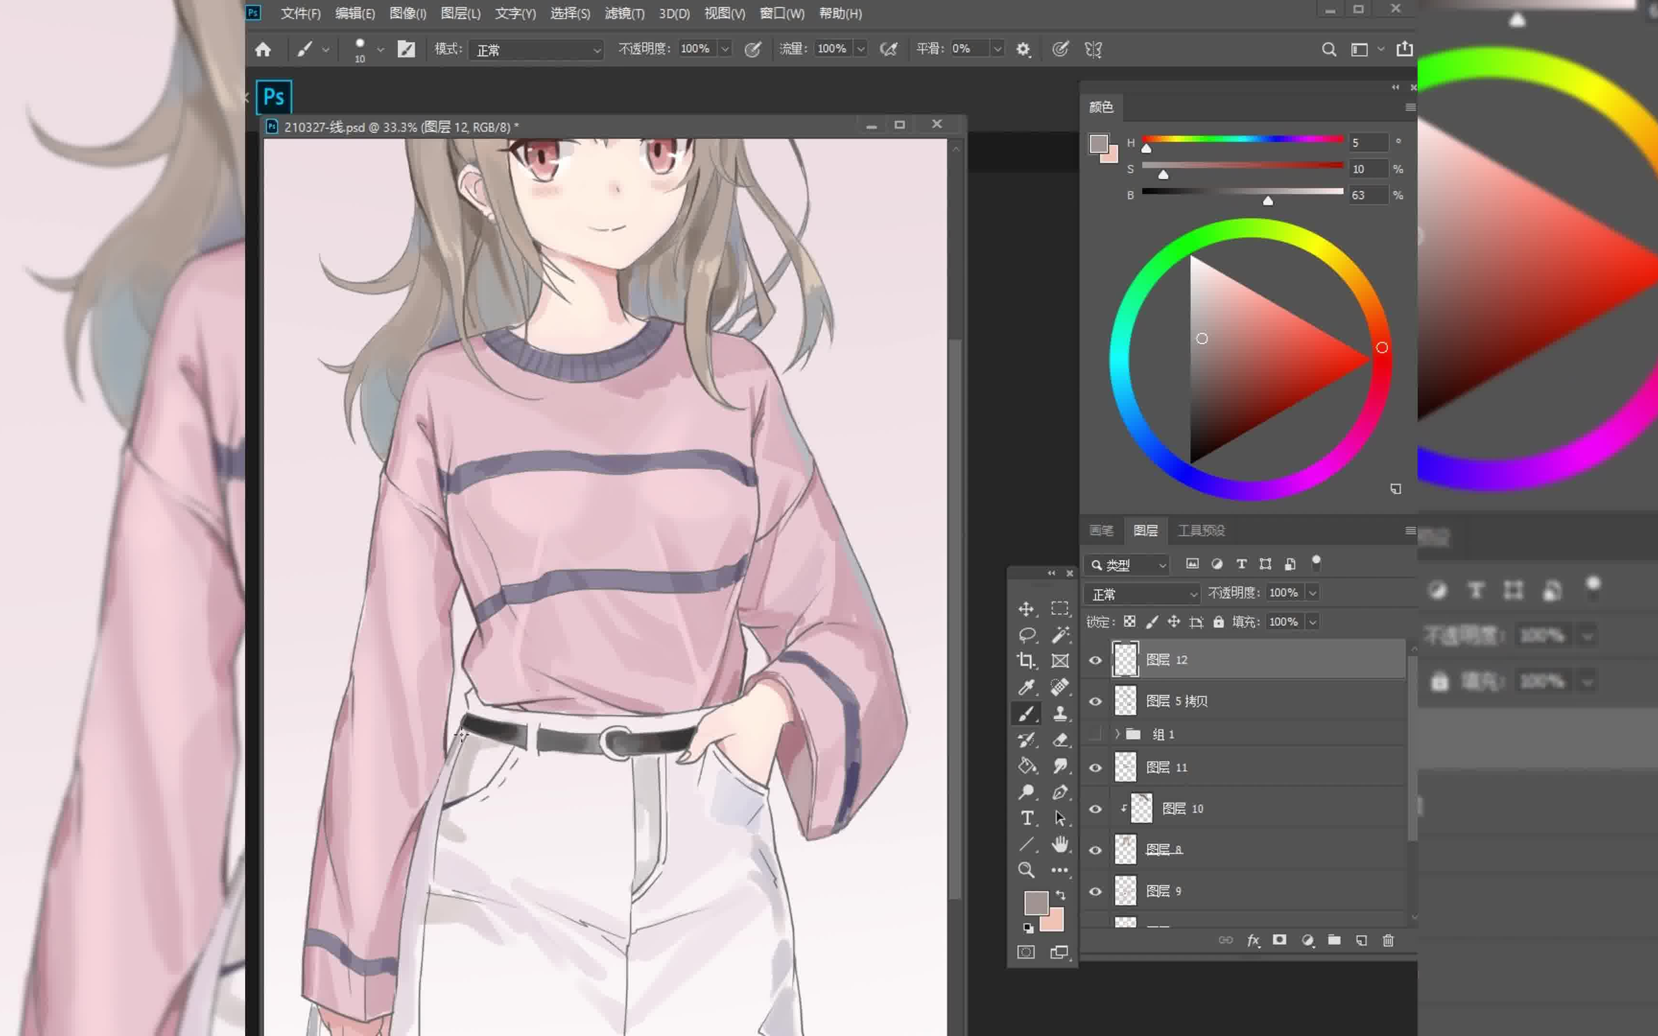Viewport: 1658px width, 1036px height.
Task: Select the Hand tool
Action: point(1060,844)
